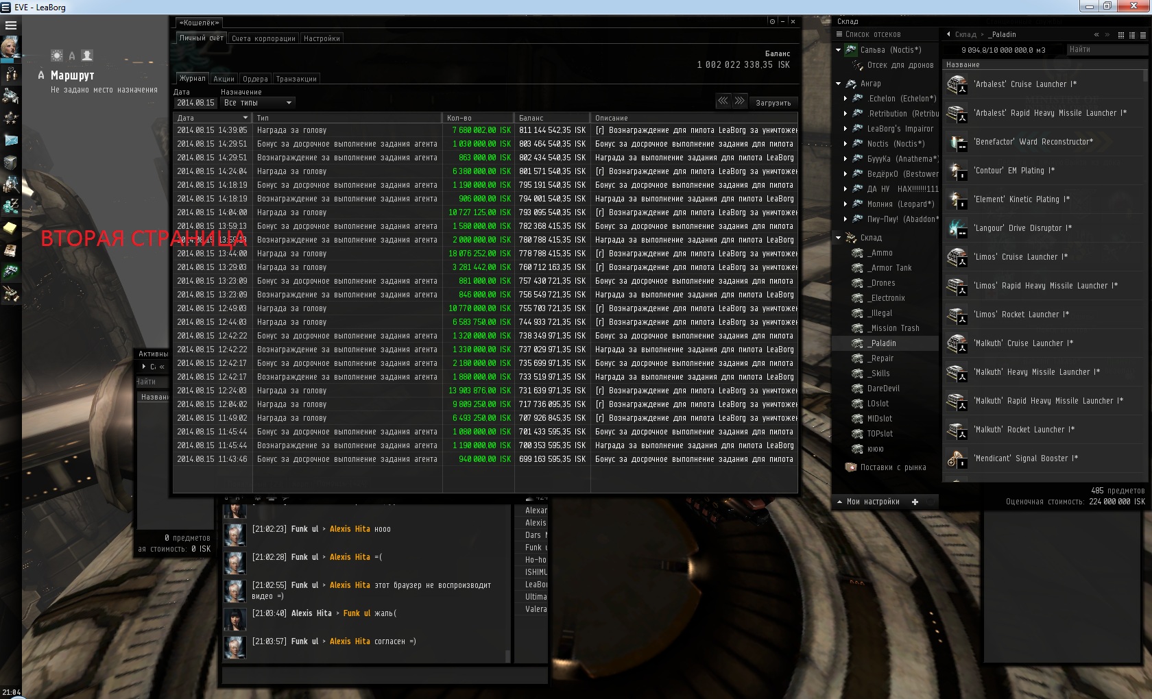
Task: Click the plus icon beside Мои настройки
Action: pos(915,502)
